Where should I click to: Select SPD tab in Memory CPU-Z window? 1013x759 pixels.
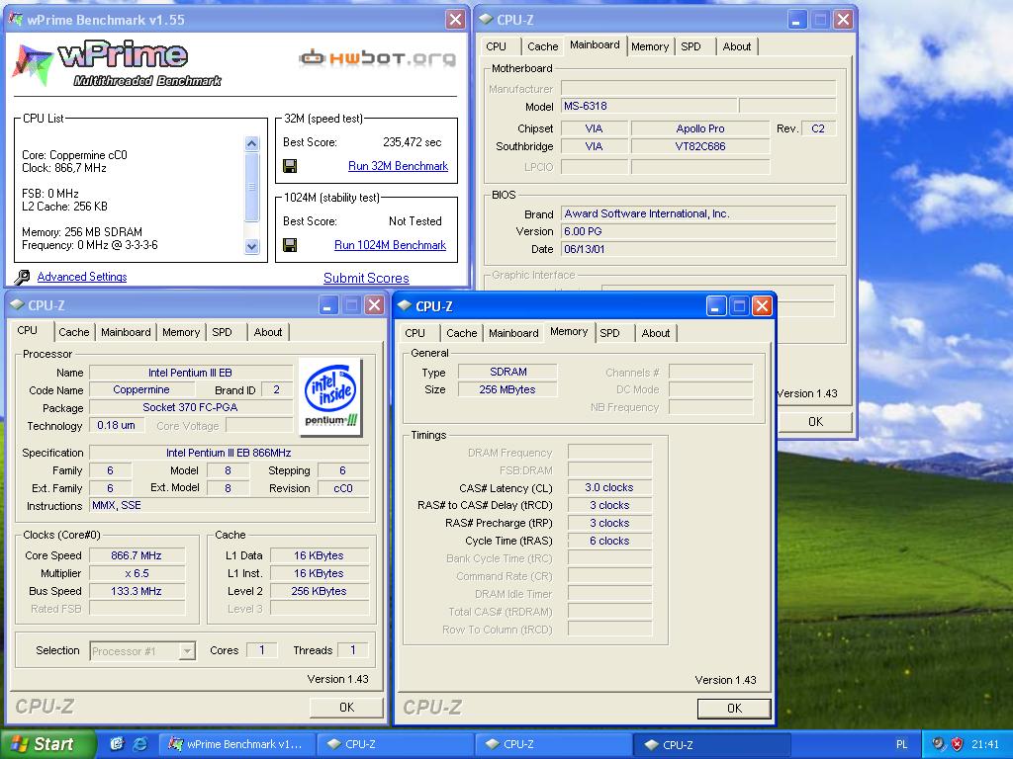[609, 333]
